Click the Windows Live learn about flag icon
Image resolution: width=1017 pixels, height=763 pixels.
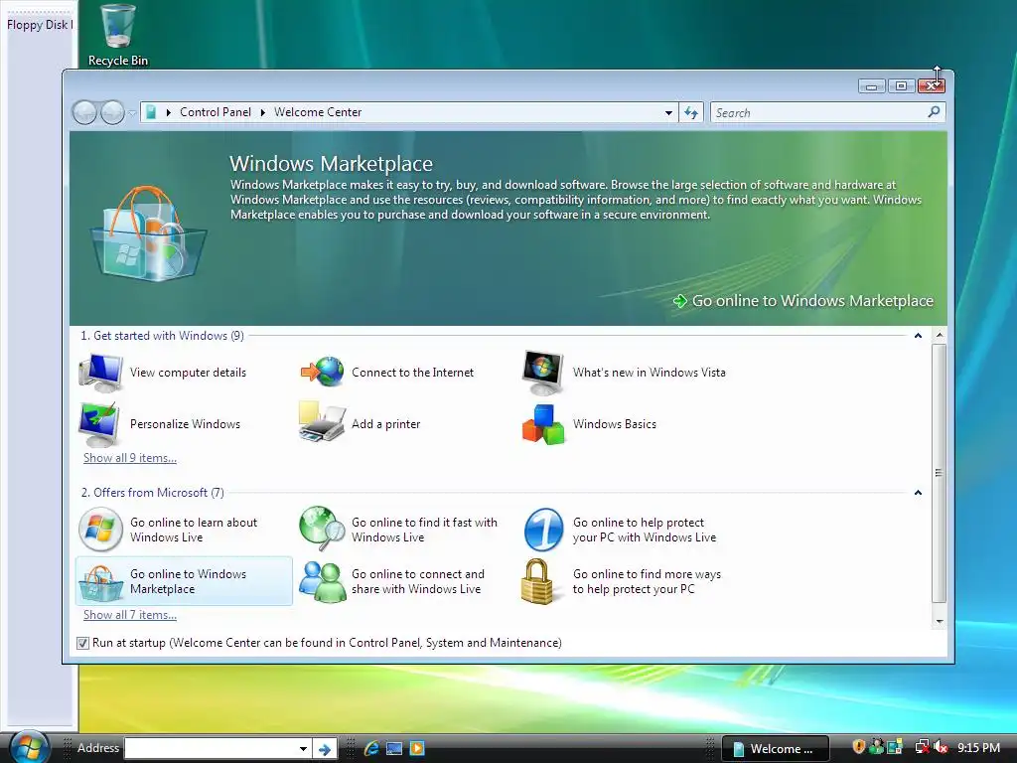pos(100,530)
